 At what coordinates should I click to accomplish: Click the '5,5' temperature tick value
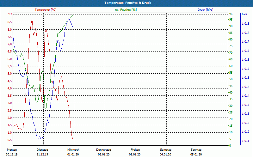point(10,66)
